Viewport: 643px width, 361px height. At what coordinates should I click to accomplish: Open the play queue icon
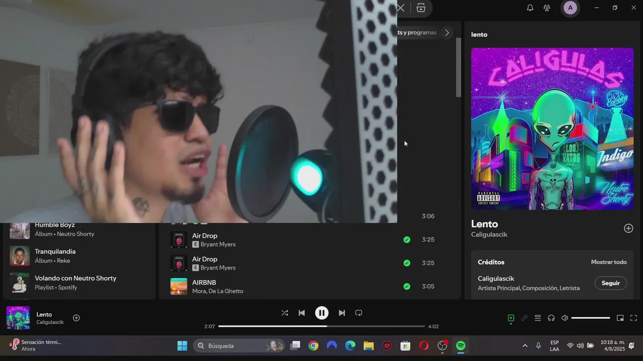pos(538,318)
